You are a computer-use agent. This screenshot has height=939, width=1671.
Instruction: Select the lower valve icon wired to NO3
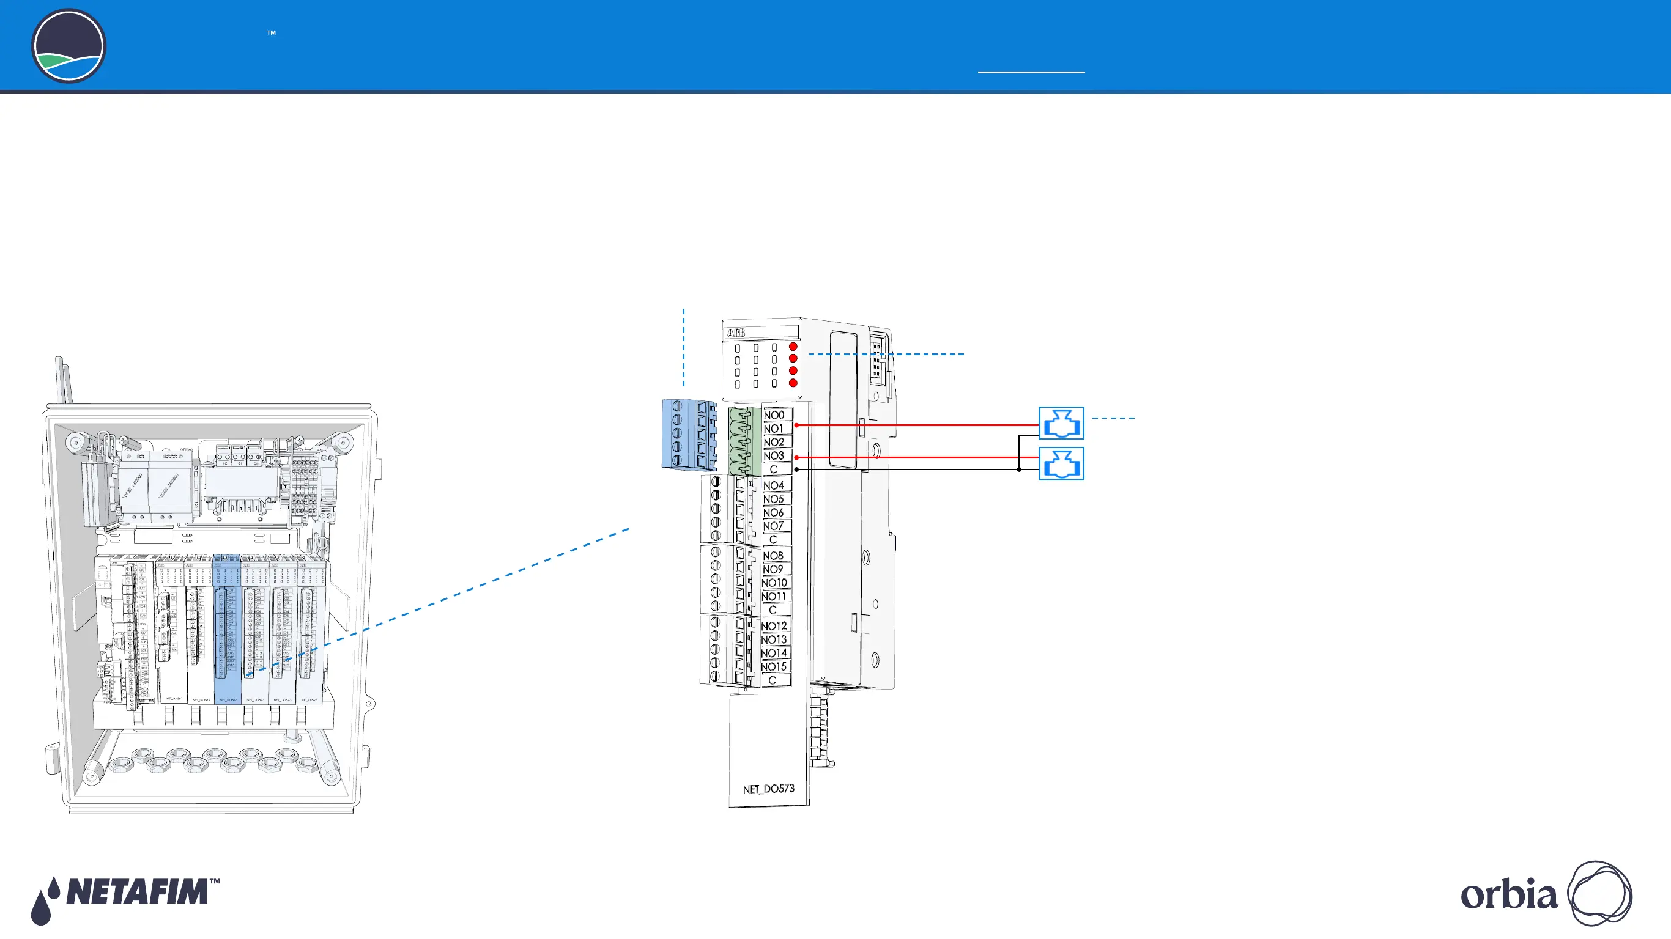point(1061,463)
